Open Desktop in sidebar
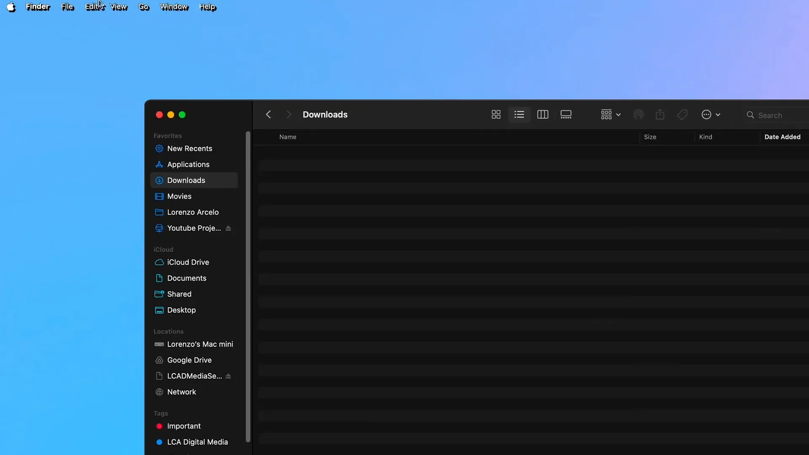 [x=194, y=310]
